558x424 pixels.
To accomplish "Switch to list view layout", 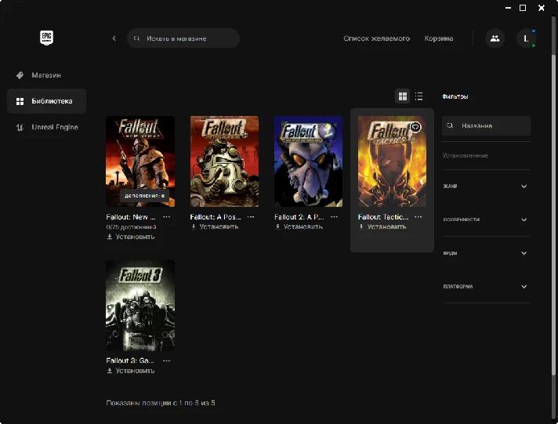I will coord(419,96).
